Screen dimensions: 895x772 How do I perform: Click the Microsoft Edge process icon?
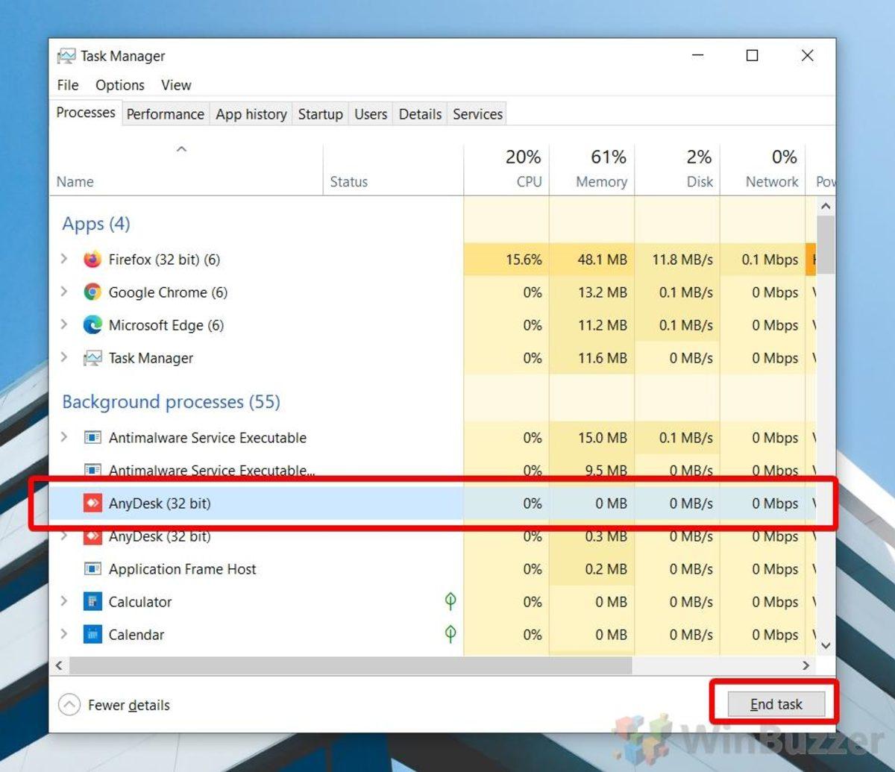pyautogui.click(x=92, y=325)
